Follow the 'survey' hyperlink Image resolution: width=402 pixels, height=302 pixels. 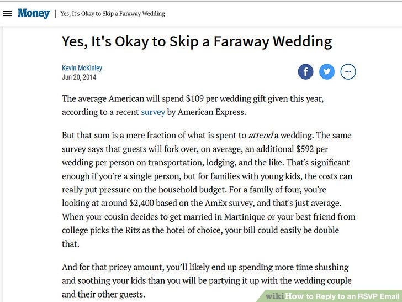click(x=153, y=112)
